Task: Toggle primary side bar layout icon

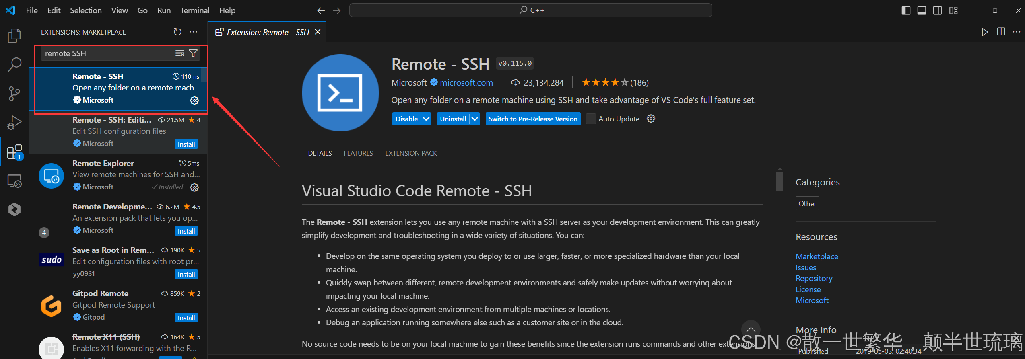Action: click(906, 10)
